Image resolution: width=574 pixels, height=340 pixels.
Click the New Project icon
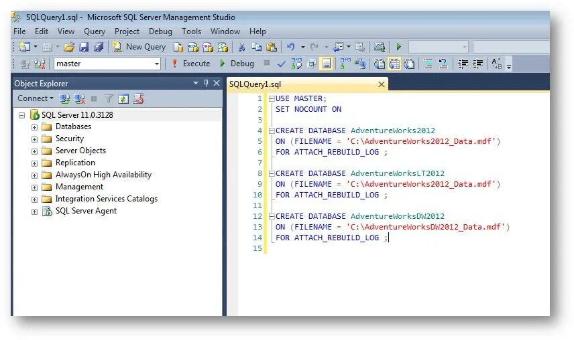tap(25, 47)
